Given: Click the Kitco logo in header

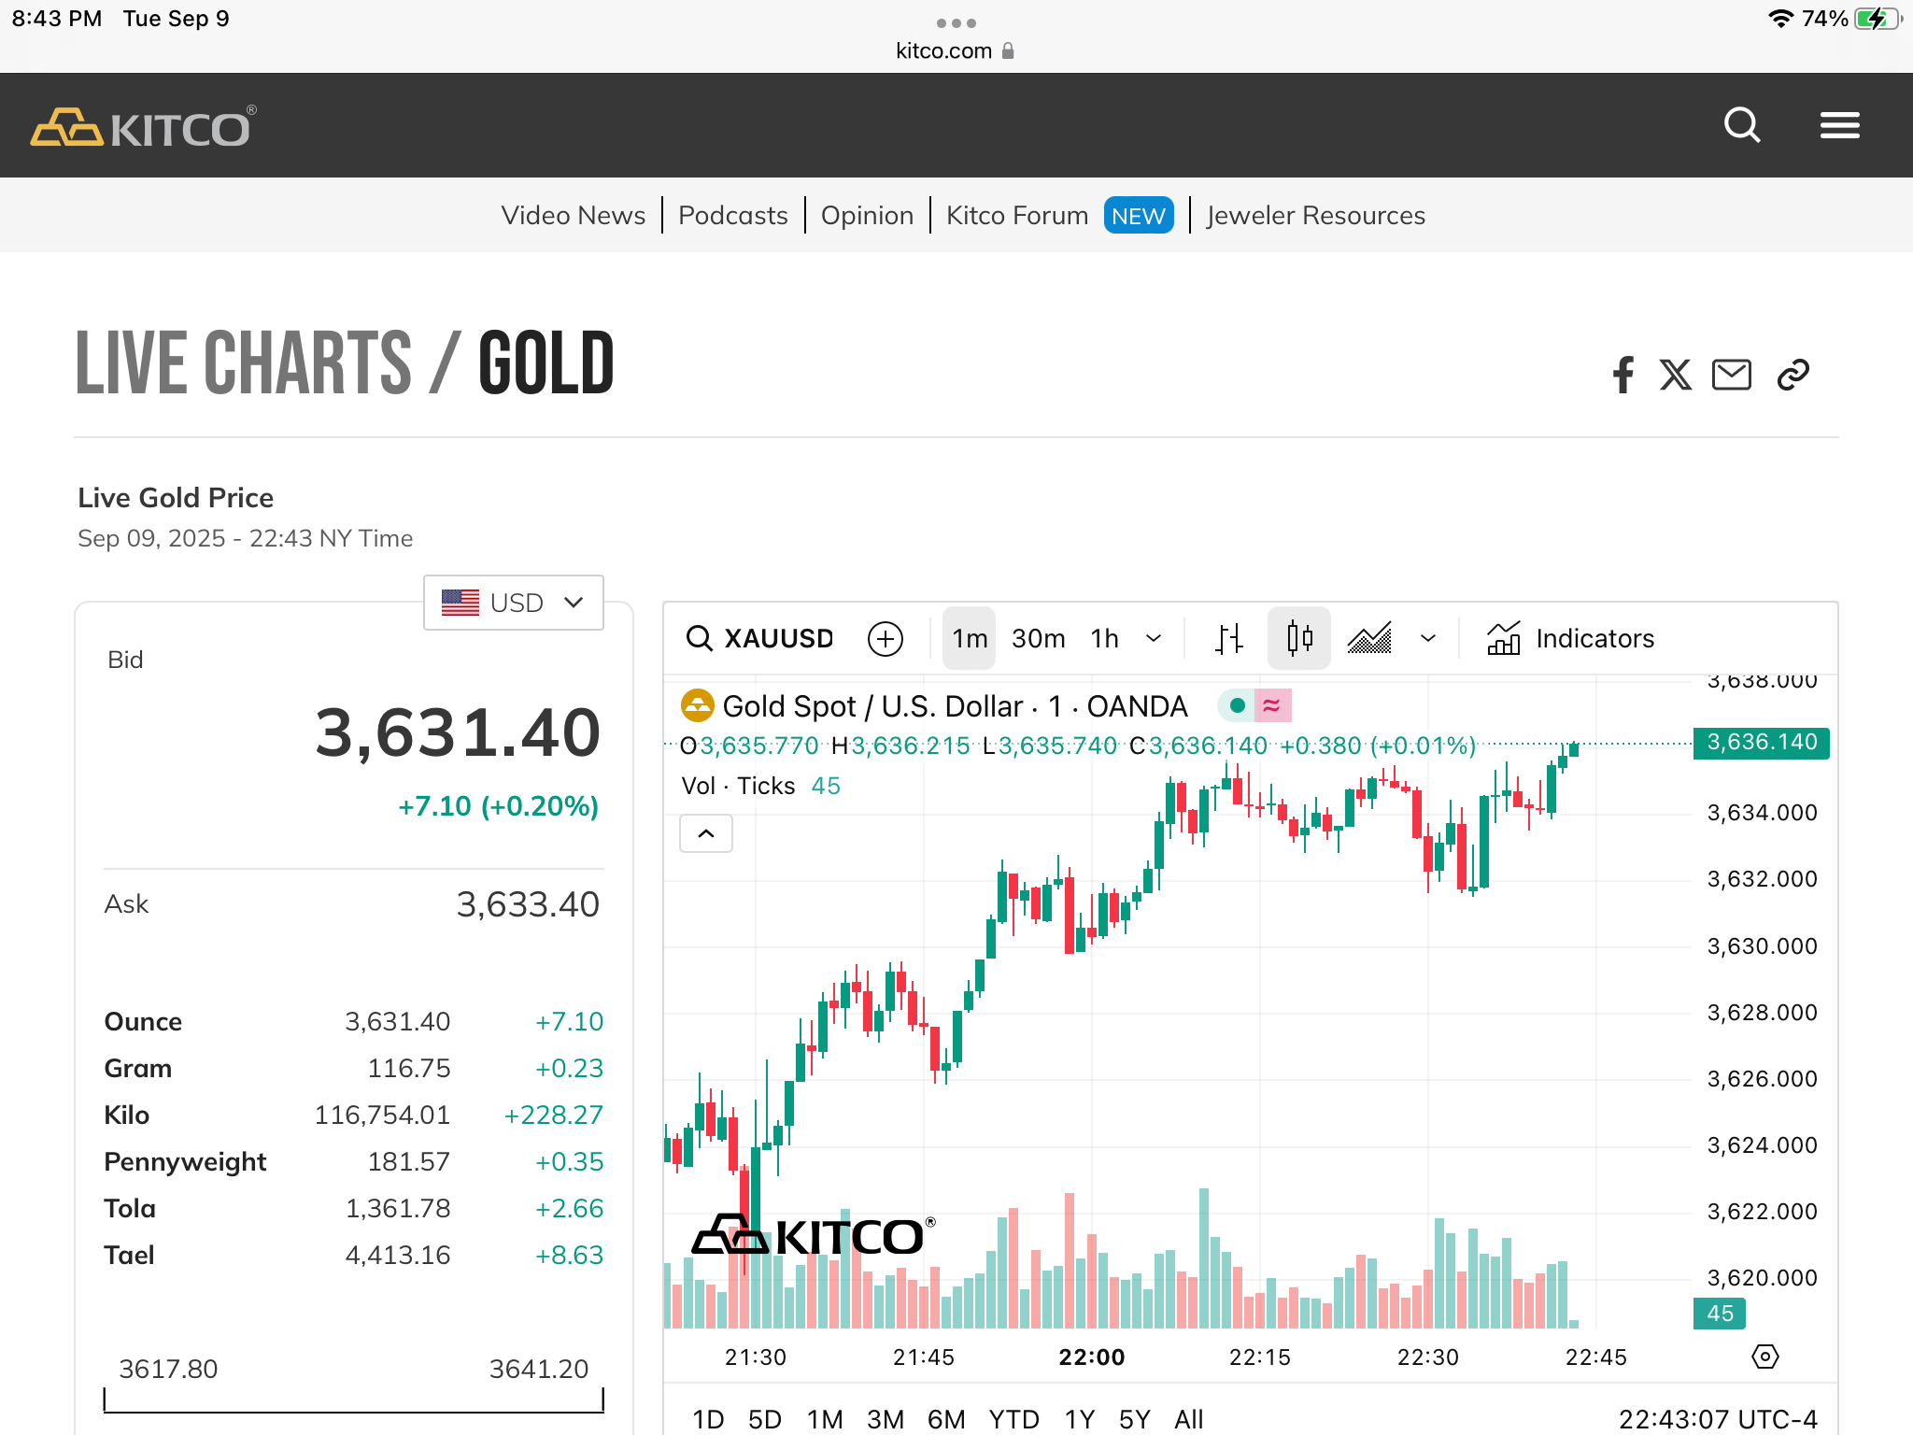Looking at the screenshot, I should click(x=143, y=126).
